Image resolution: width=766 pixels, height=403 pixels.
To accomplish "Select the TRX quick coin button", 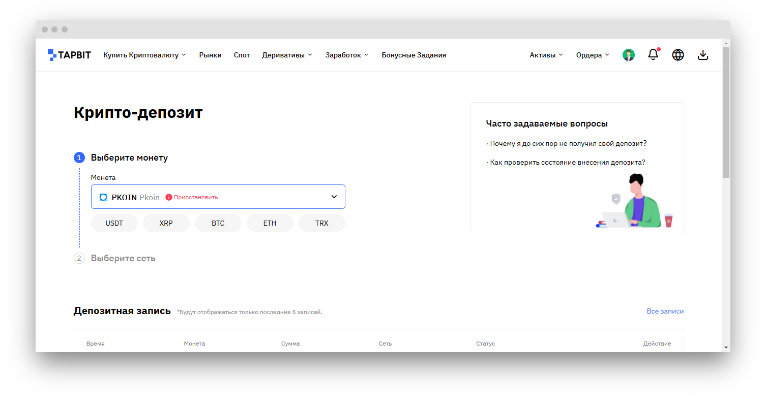I will point(322,223).
